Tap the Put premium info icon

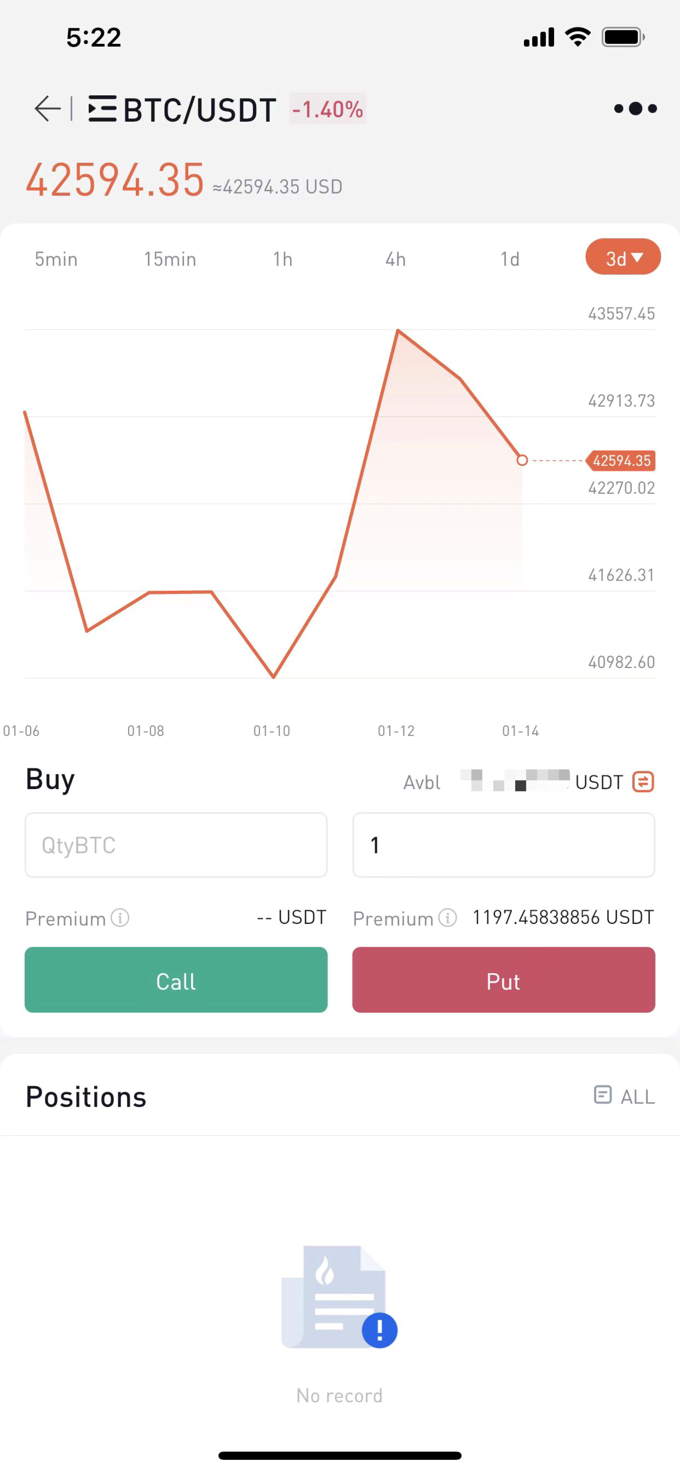coord(447,918)
